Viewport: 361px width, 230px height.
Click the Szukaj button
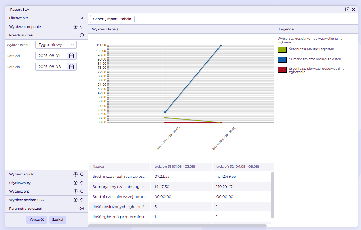point(57,220)
